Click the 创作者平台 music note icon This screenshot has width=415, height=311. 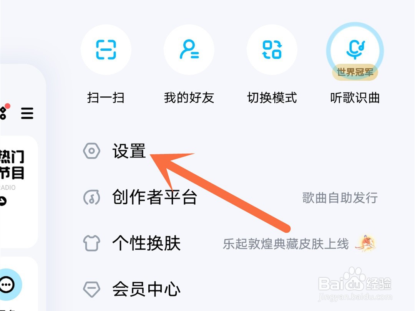91,197
